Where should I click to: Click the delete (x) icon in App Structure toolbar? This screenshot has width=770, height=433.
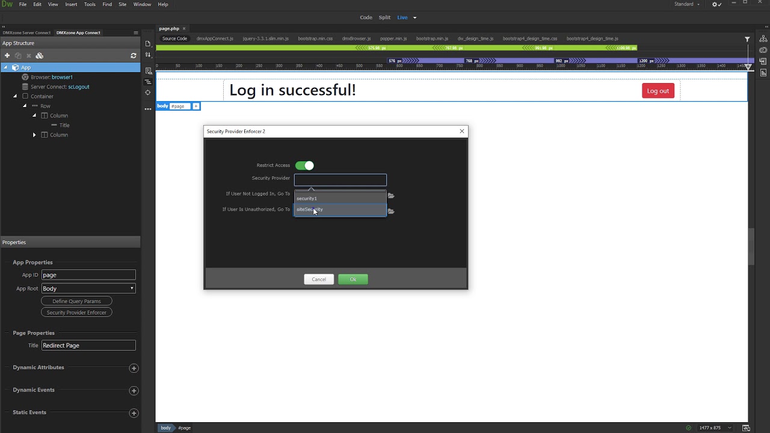coord(28,55)
